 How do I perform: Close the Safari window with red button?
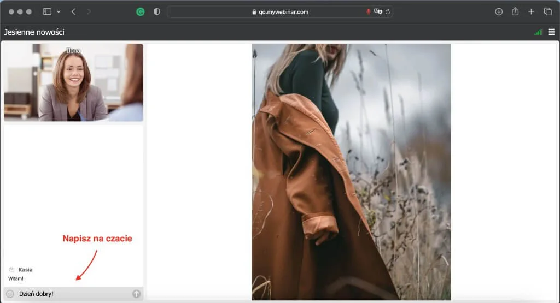point(11,12)
